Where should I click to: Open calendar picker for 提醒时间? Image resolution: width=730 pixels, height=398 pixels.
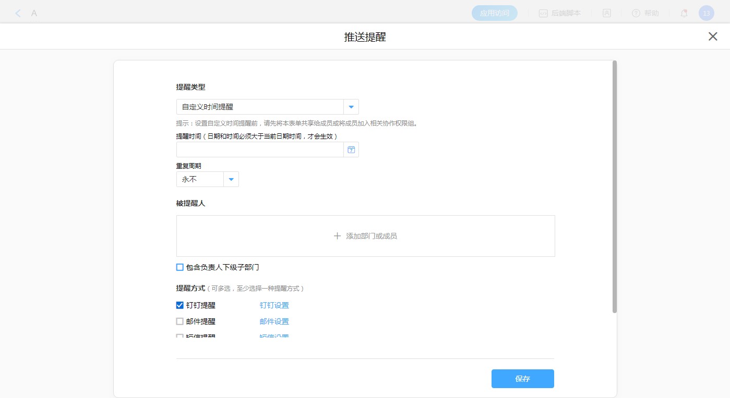pos(351,150)
